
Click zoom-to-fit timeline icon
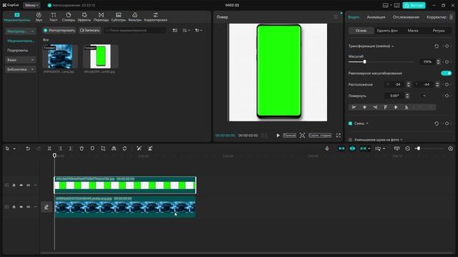tap(396, 148)
